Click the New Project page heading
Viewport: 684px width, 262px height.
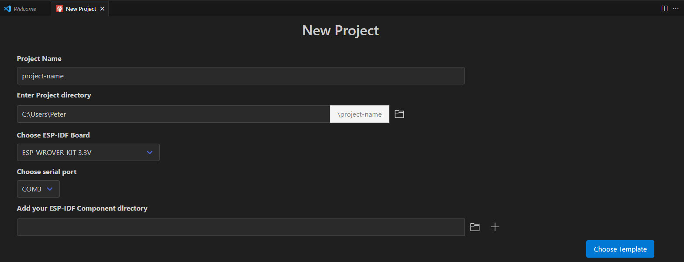click(340, 30)
